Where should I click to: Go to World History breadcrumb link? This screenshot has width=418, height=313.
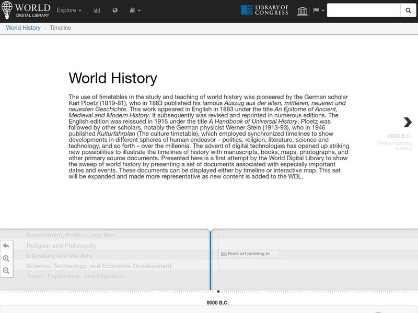click(x=23, y=28)
